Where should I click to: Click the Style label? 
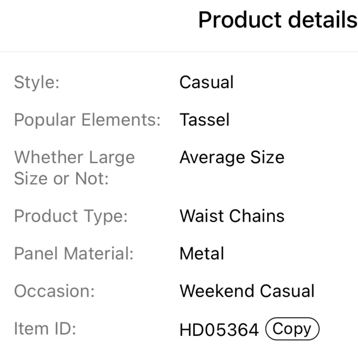(37, 82)
